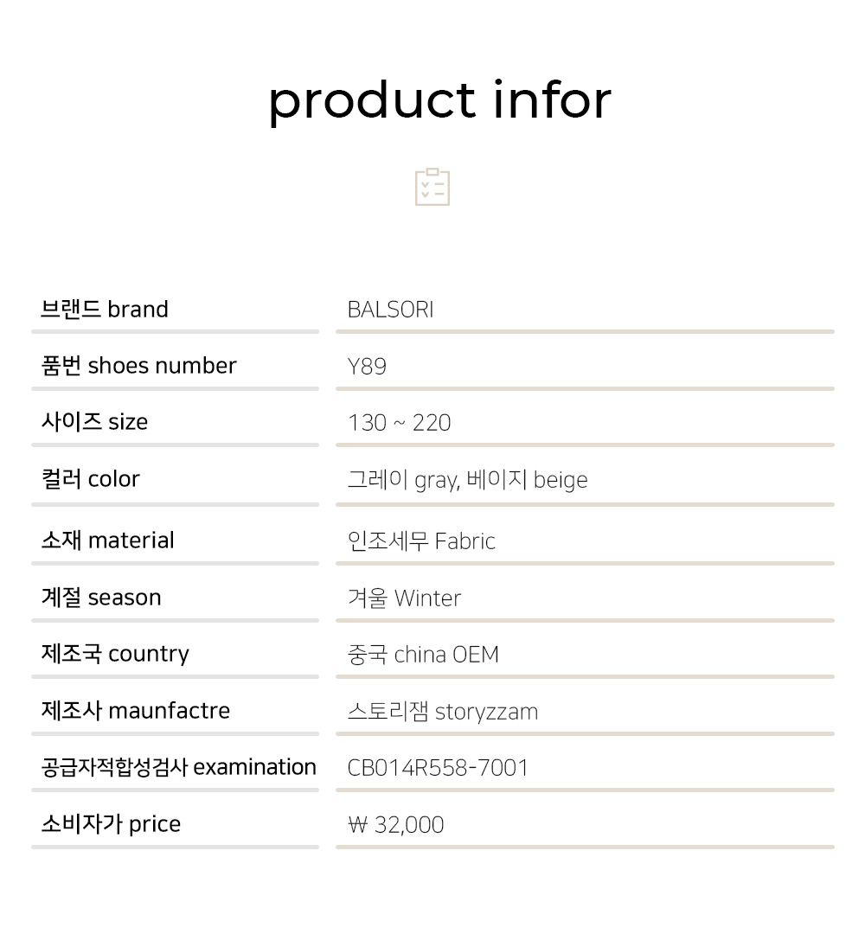
Task: Click the '사이즈 size' label
Action: click(x=94, y=422)
